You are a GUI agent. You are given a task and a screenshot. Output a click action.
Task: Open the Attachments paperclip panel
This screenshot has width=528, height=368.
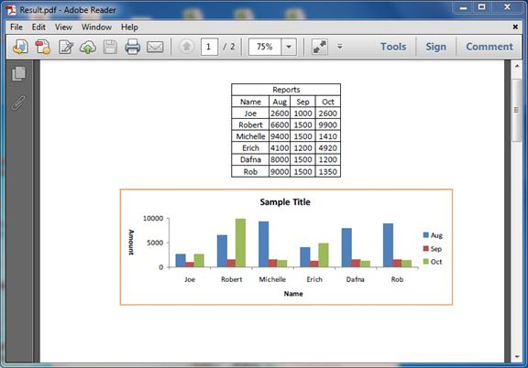coord(19,103)
